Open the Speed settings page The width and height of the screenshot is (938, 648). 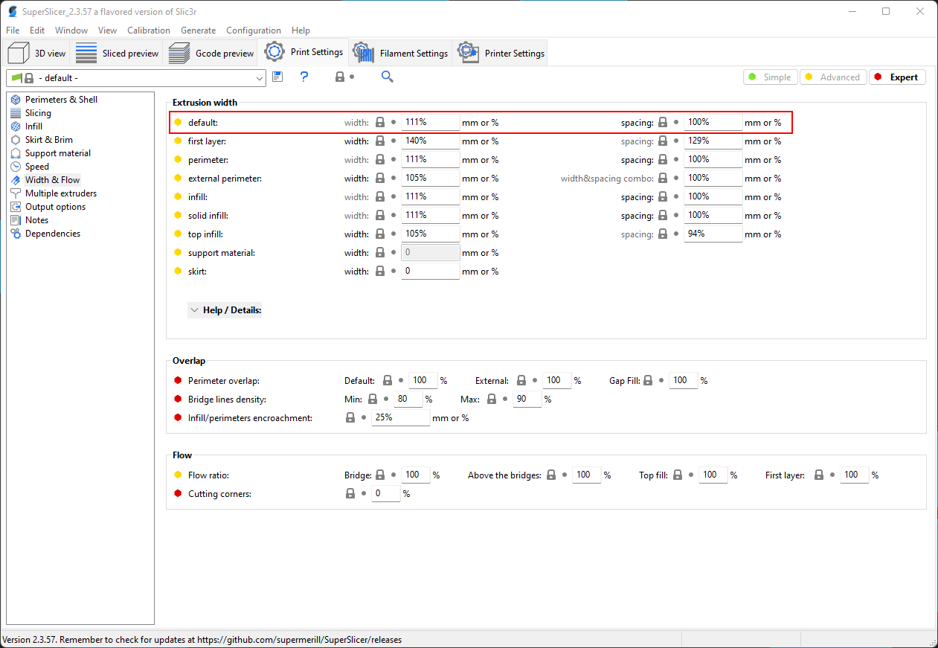[37, 166]
